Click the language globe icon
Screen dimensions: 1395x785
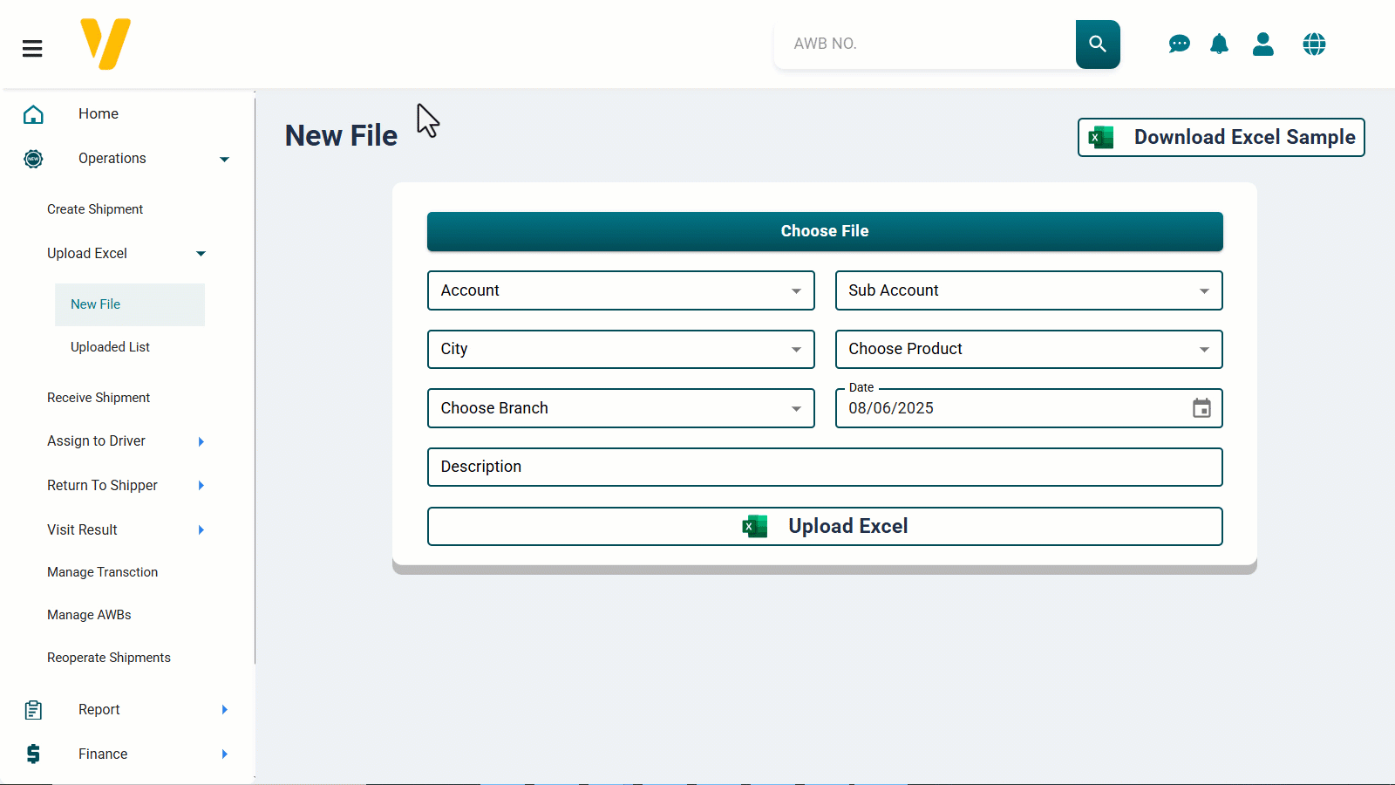1314,44
